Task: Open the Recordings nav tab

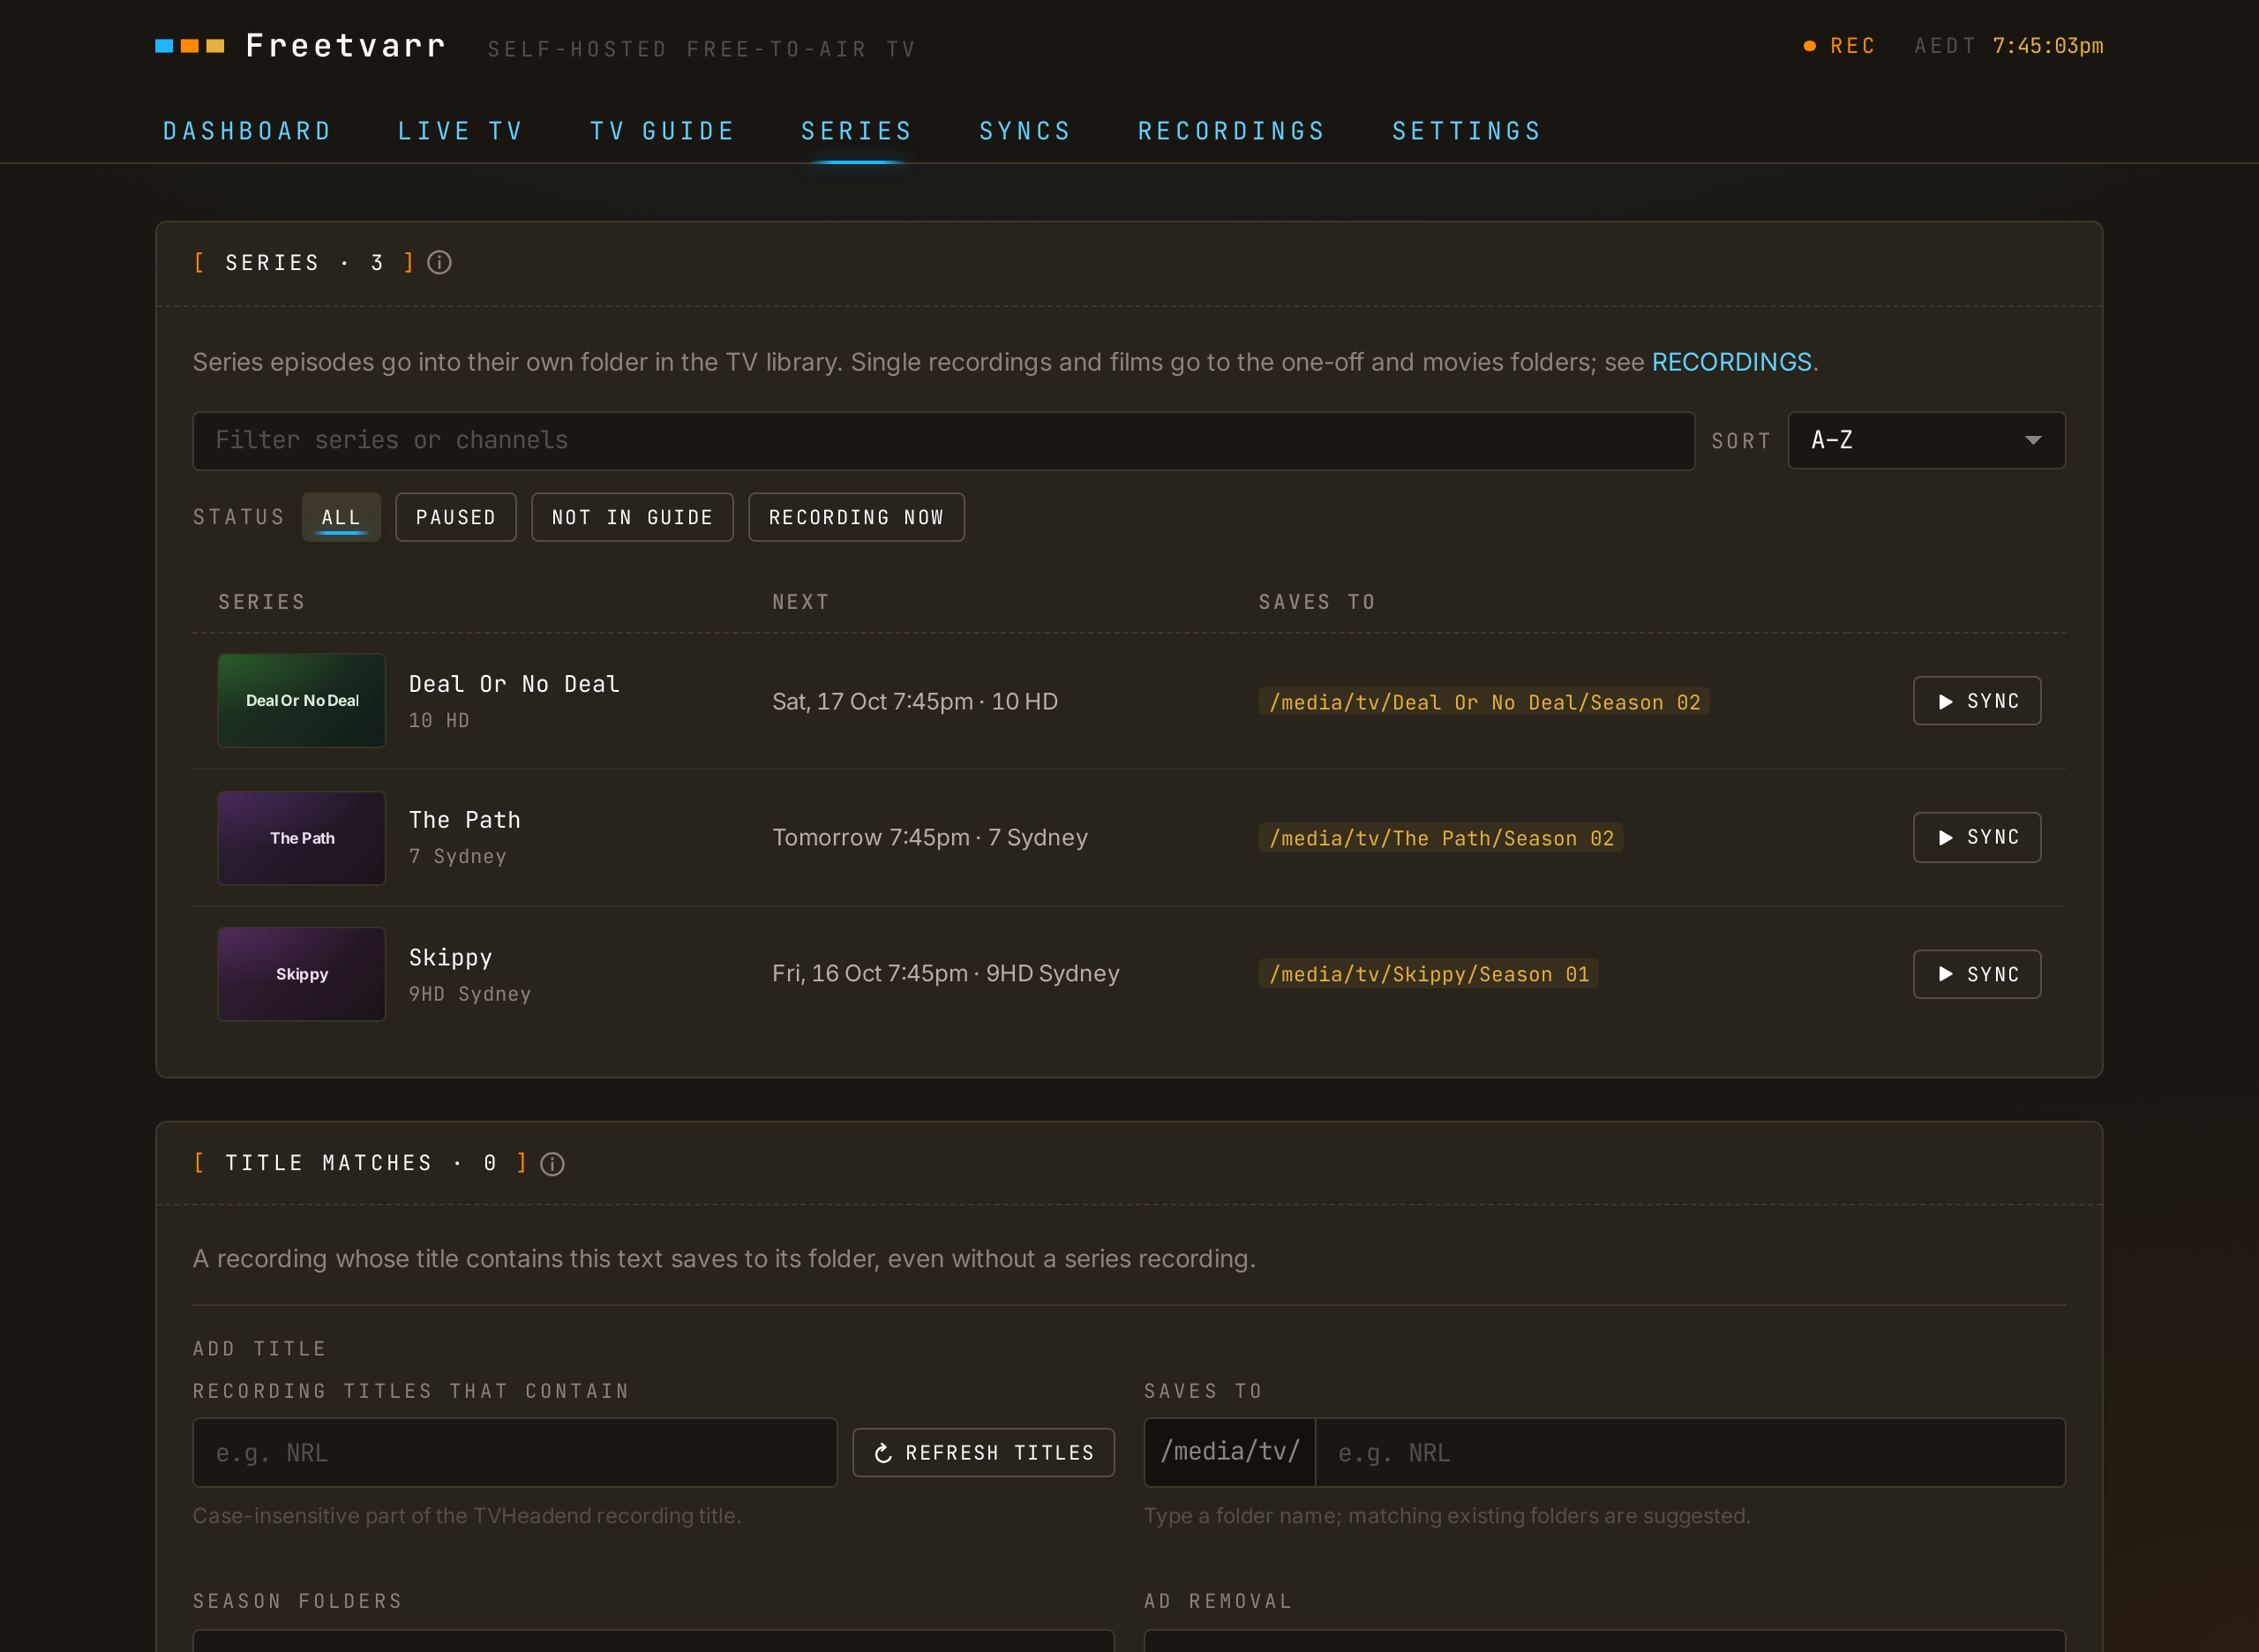Action: coord(1231,131)
